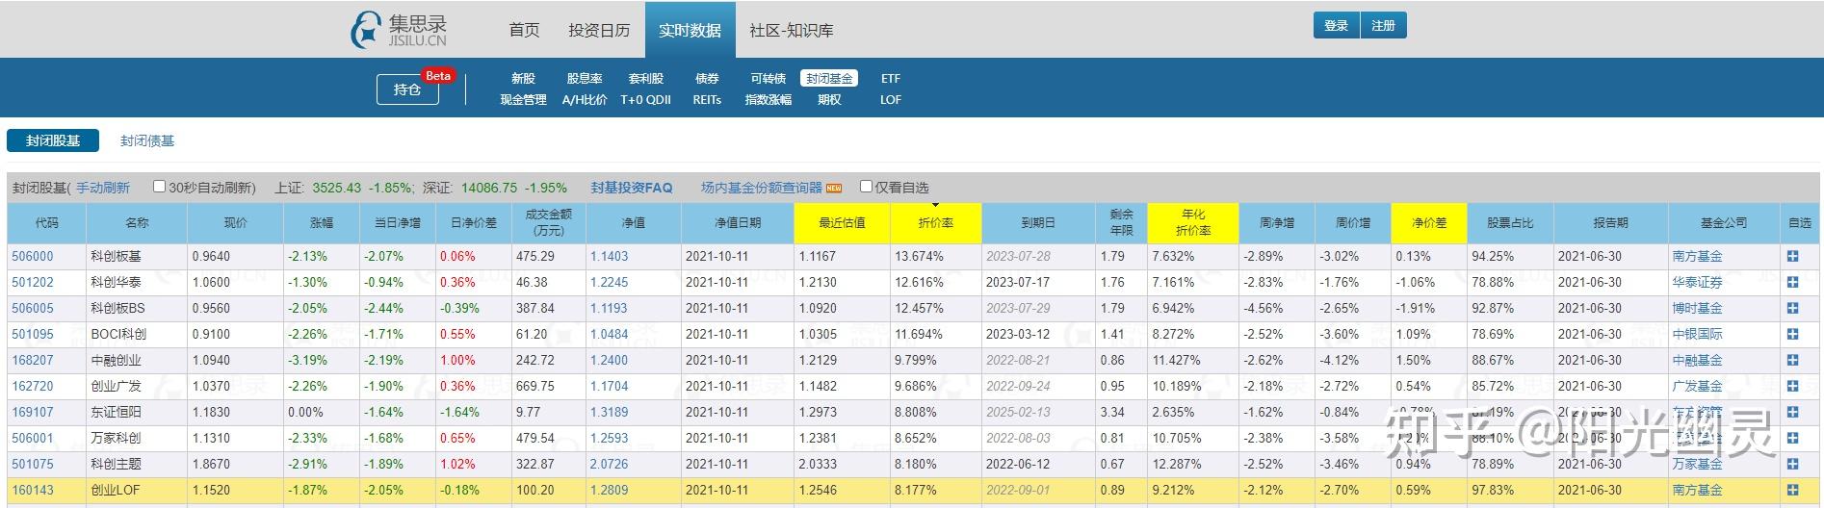The width and height of the screenshot is (1824, 508).
Task: Open 封基投资FAQ link
Action: pyautogui.click(x=632, y=188)
